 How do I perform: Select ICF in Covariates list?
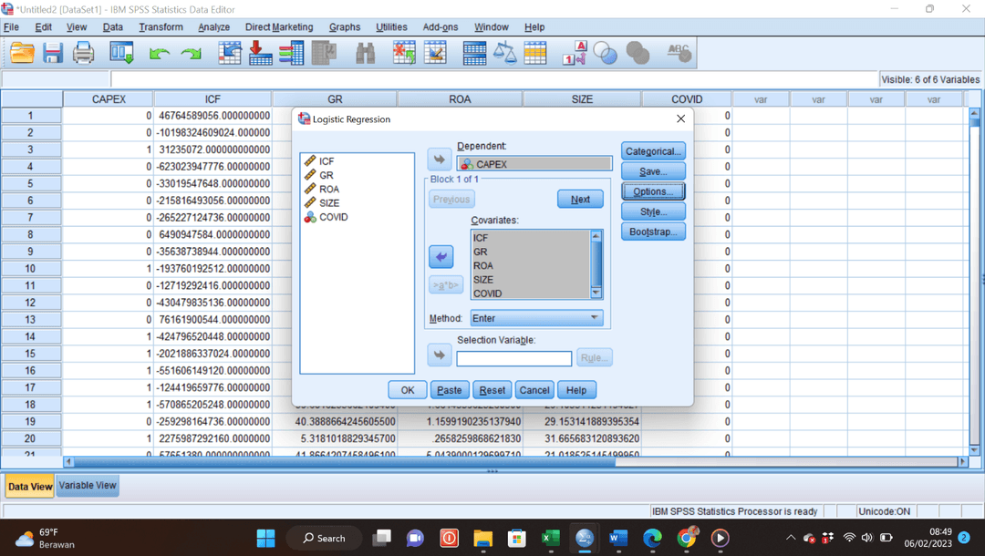click(x=481, y=238)
